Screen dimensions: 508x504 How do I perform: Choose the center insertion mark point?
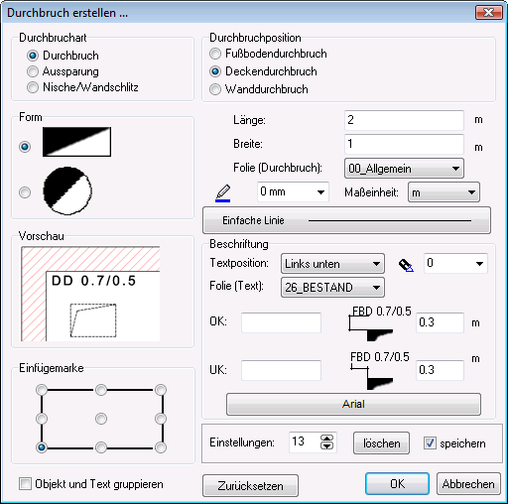pos(101,419)
